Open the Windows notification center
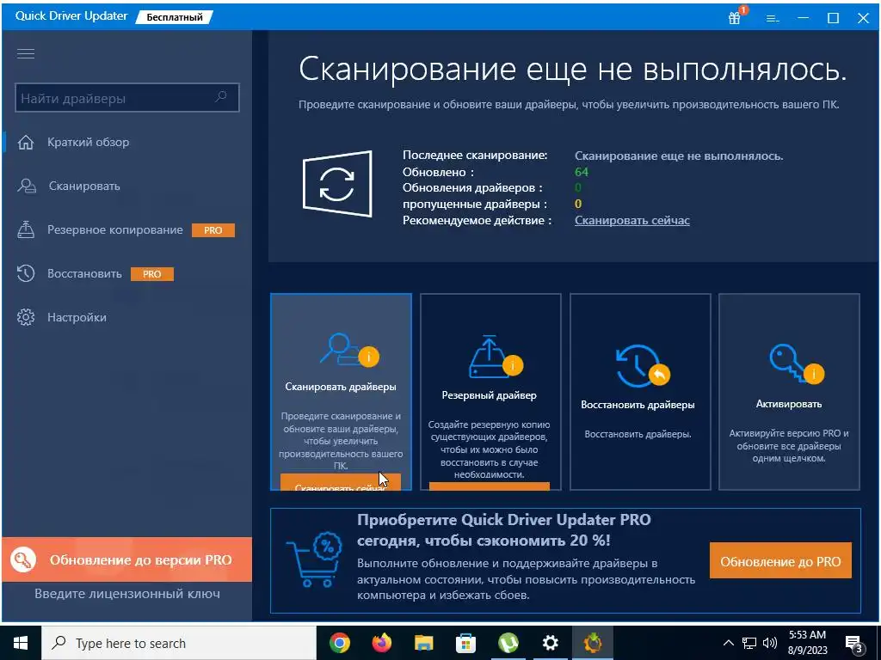 coord(853,643)
